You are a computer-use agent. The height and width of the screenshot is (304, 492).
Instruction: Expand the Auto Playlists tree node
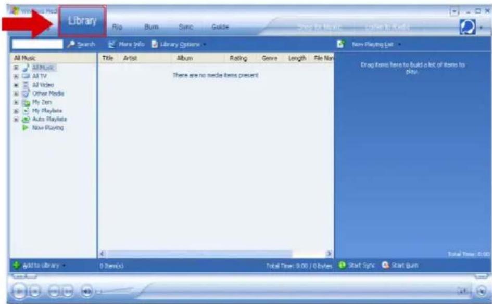(16, 120)
